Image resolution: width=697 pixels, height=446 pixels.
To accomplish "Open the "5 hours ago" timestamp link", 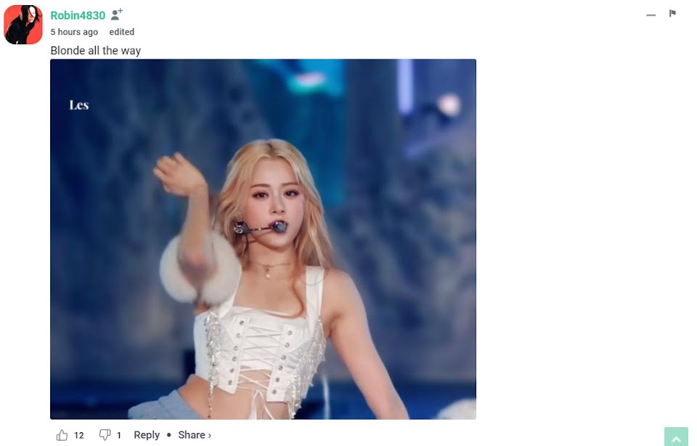I will click(x=74, y=32).
